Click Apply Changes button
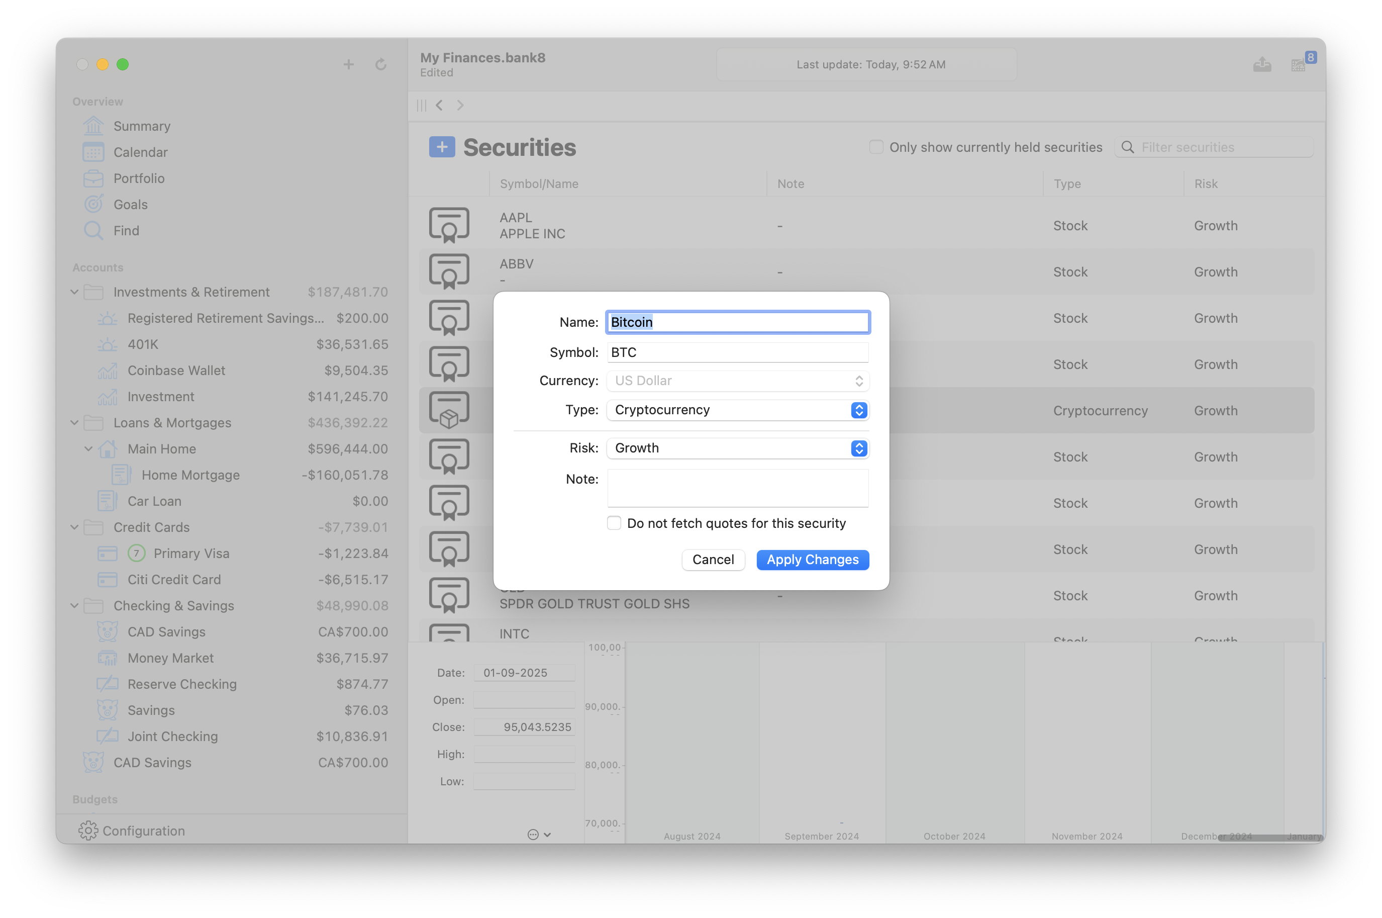Image resolution: width=1382 pixels, height=918 pixels. point(813,560)
